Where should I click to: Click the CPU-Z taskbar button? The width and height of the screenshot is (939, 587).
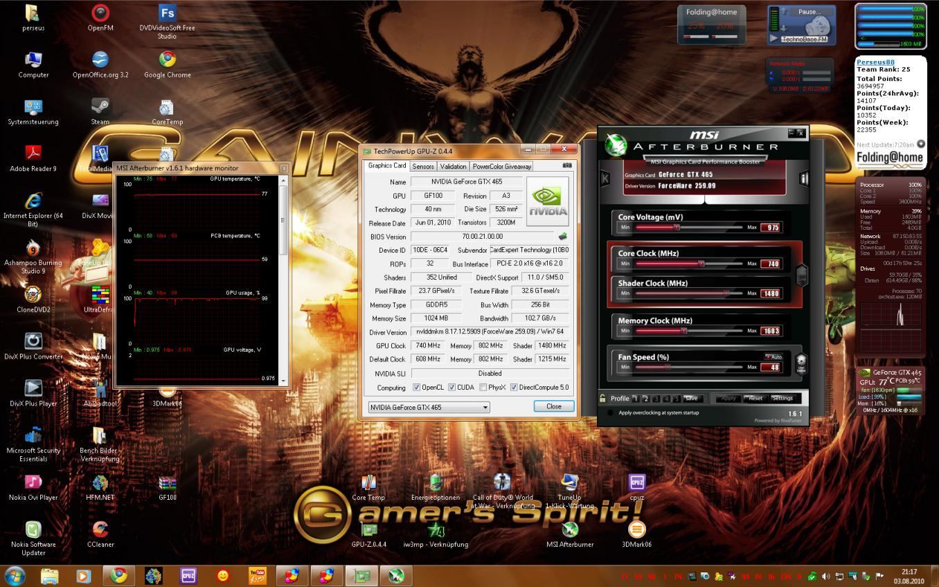pos(188,575)
